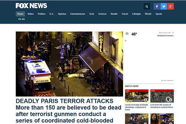Image resolution: width=186 pixels, height=124 pixels.
Task: Click the main Paris attack photo
Action: (69, 64)
